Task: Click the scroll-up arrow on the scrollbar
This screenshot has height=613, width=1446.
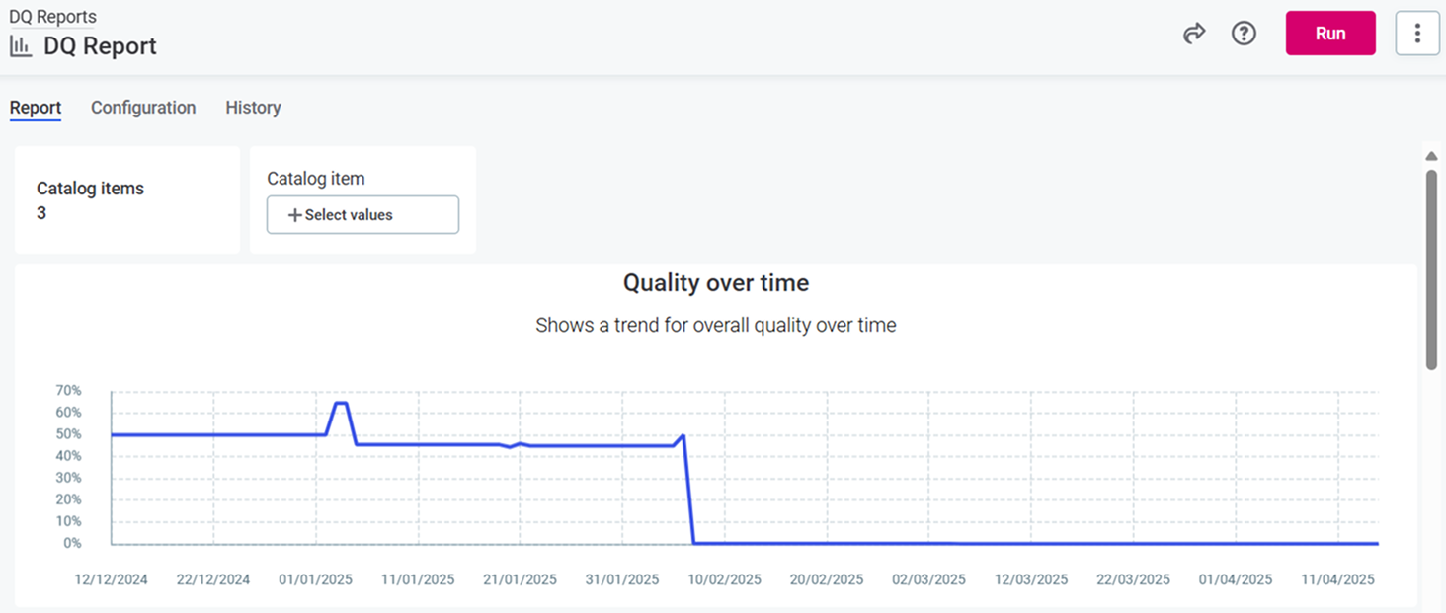Action: (x=1430, y=155)
